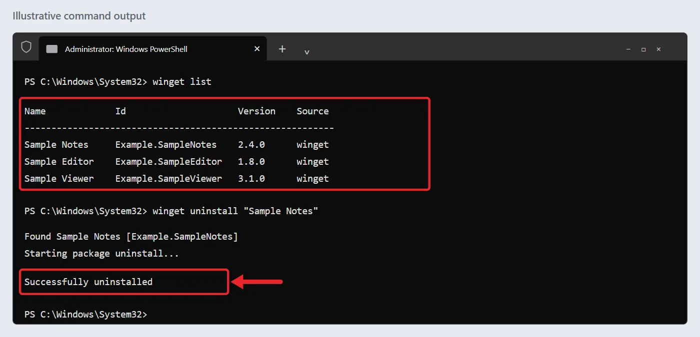Click the 'winget list' command text

click(182, 82)
